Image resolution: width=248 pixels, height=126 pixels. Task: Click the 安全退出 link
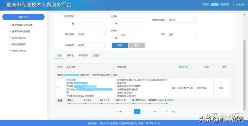coord(240,4)
